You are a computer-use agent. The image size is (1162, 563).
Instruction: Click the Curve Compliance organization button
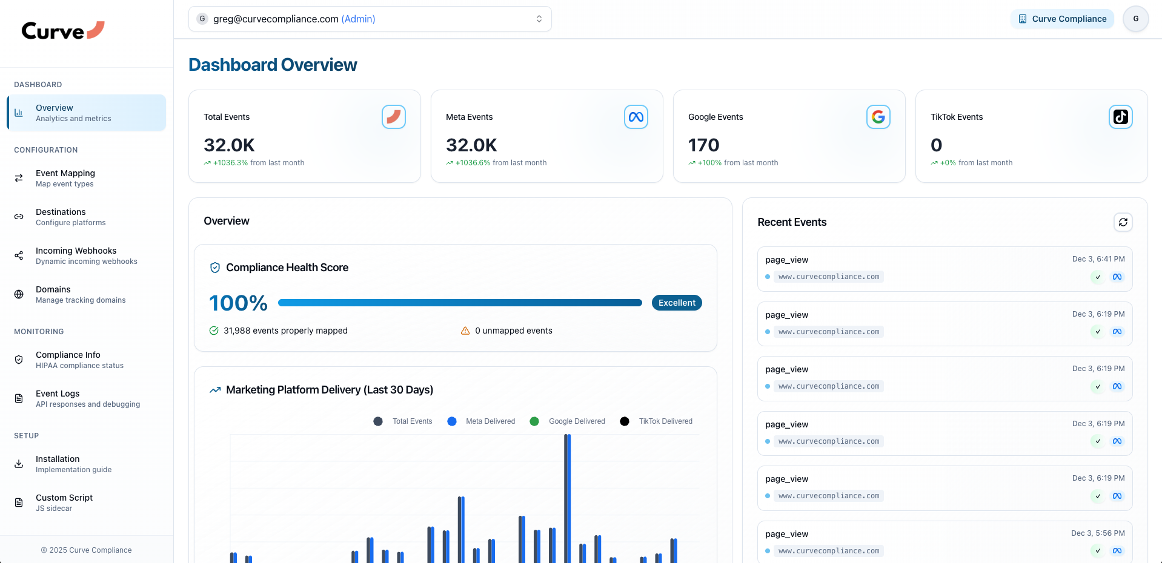point(1062,19)
